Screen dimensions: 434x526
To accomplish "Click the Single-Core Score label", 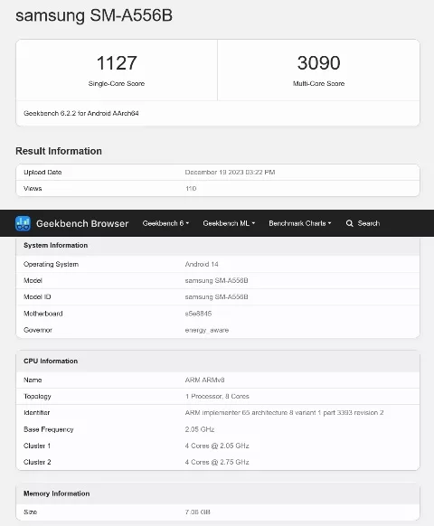I will (x=117, y=83).
